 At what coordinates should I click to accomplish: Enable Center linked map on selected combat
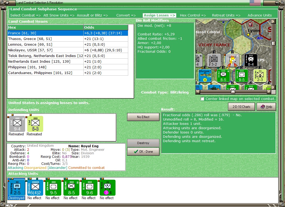tap(202, 99)
